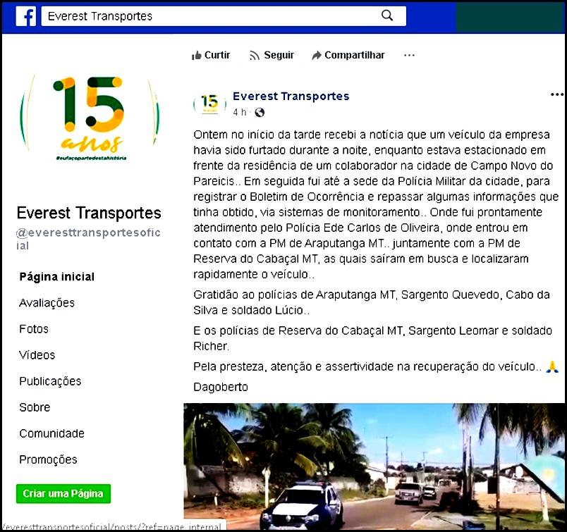
Task: Open the Avaliações section
Action: [47, 303]
